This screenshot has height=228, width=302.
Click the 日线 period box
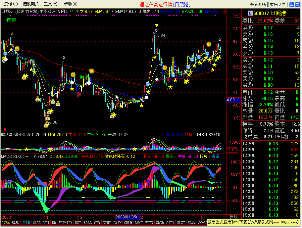click(x=234, y=217)
